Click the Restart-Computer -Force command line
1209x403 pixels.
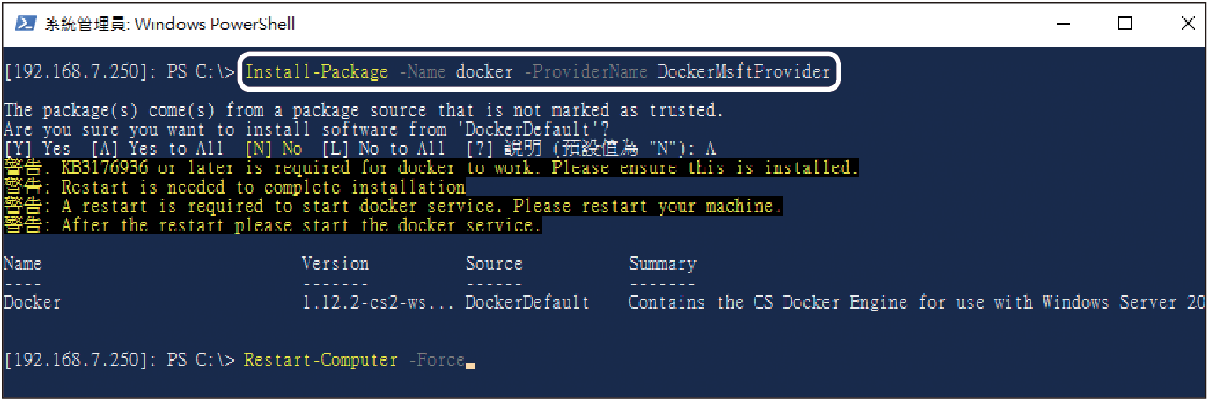click(354, 360)
